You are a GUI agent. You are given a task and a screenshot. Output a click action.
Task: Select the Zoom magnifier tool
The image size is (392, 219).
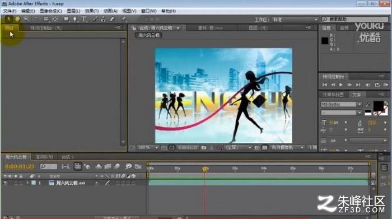[26, 19]
